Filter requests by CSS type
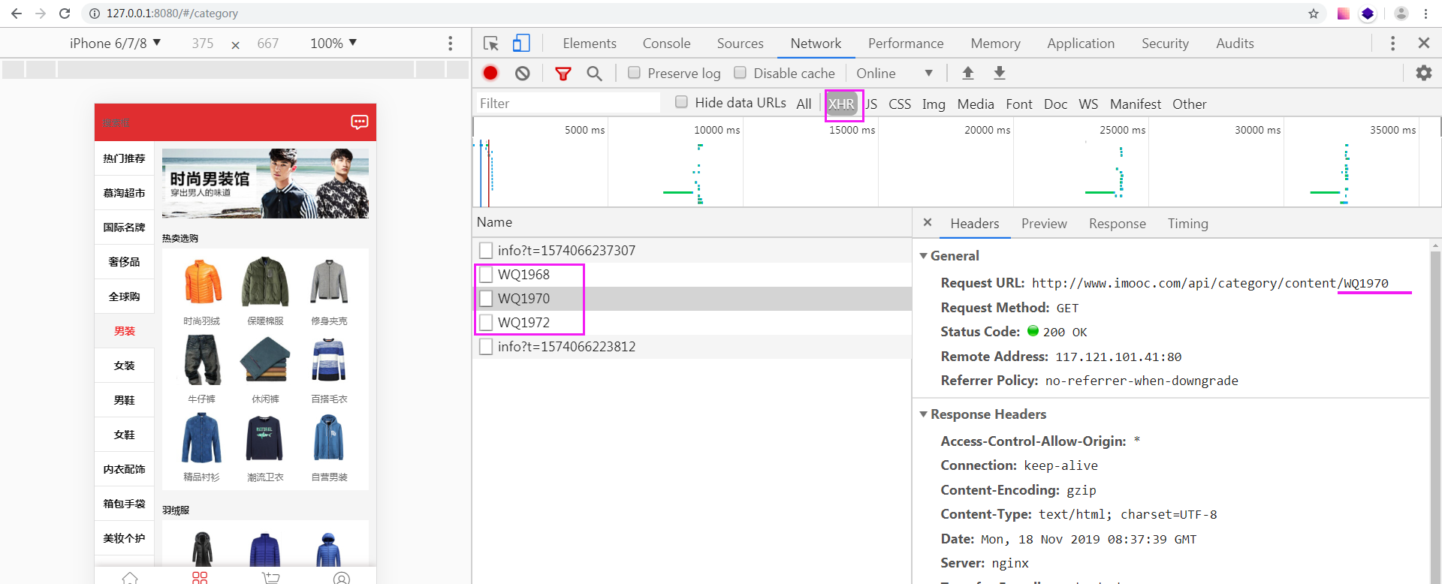Screen dimensions: 1442x584 click(900, 104)
